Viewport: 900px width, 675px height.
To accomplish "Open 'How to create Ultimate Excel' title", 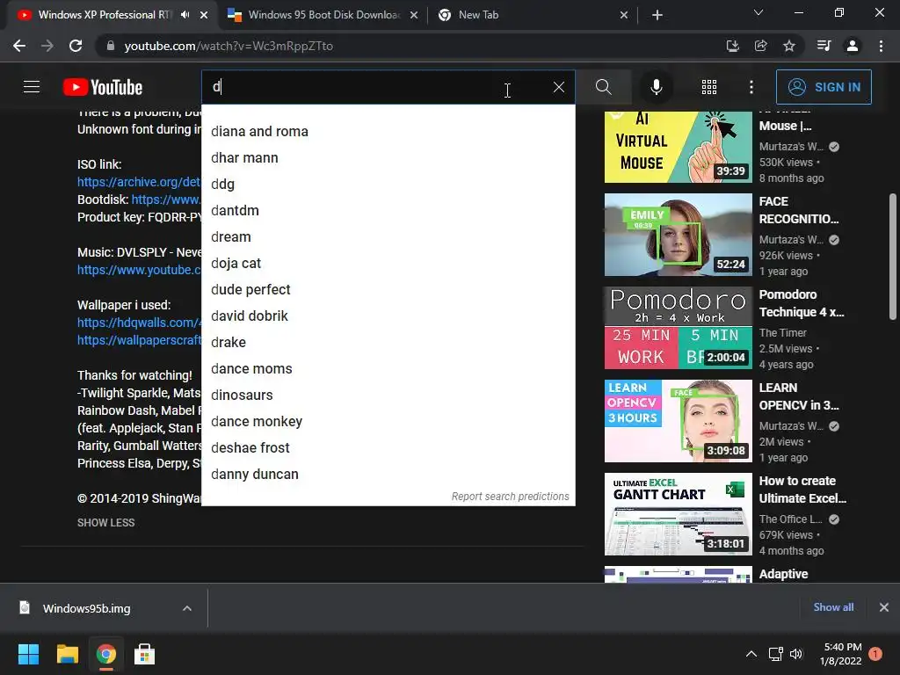I will tap(802, 490).
